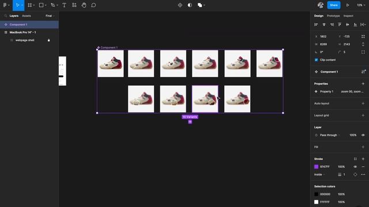Open stroke advanced options (three dots)
Image resolution: width=369 pixels, height=207 pixels.
tap(363, 174)
